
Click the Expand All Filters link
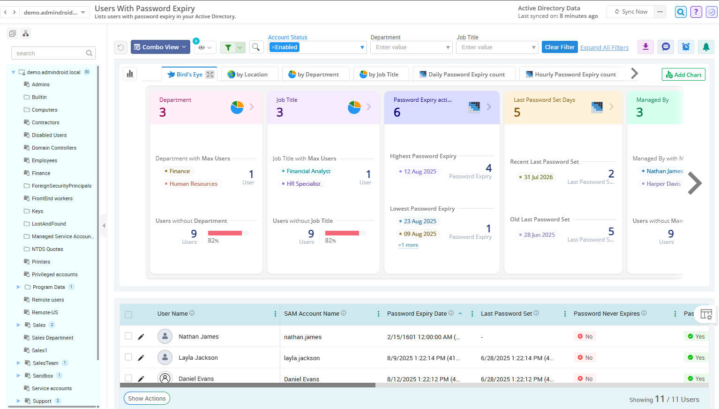(604, 47)
